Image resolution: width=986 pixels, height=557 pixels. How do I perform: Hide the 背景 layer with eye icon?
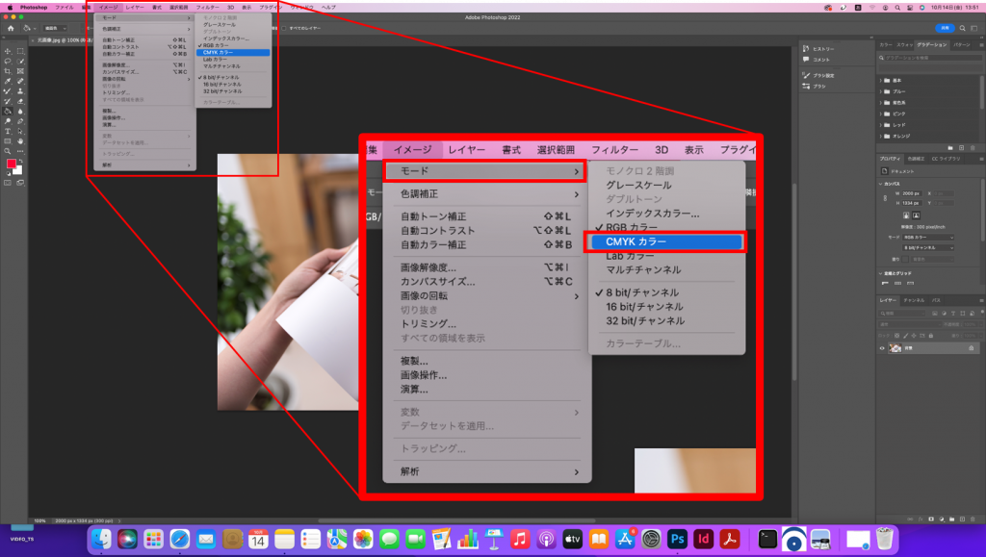882,348
